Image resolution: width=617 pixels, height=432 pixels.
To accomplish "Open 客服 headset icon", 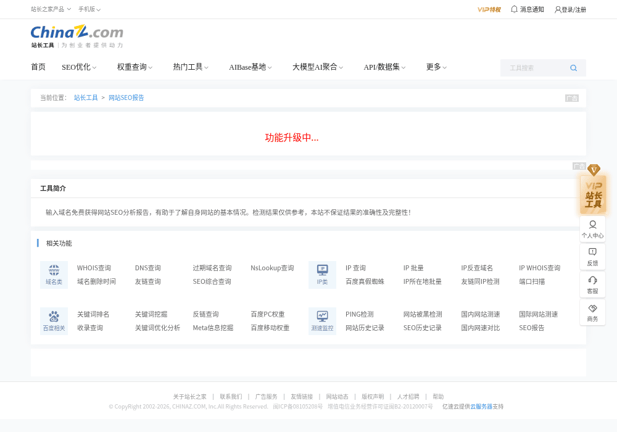I will 592,285.
